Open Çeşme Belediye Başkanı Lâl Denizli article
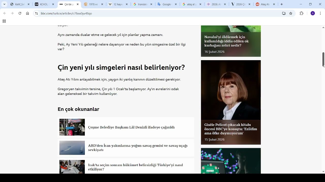The width and height of the screenshot is (325, 182). (x=131, y=127)
